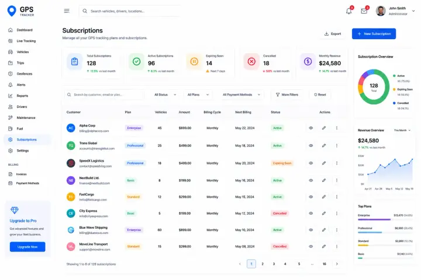Click John Smith's profile avatar
This screenshot has height=280, width=421.
(x=381, y=11)
